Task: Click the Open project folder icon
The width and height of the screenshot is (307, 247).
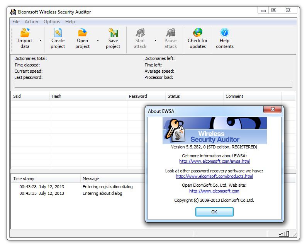Action: [x=82, y=32]
